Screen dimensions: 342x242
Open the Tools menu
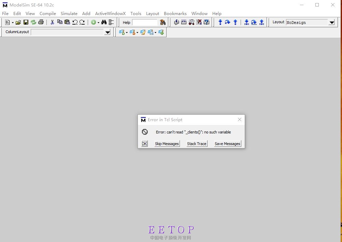(x=136, y=14)
